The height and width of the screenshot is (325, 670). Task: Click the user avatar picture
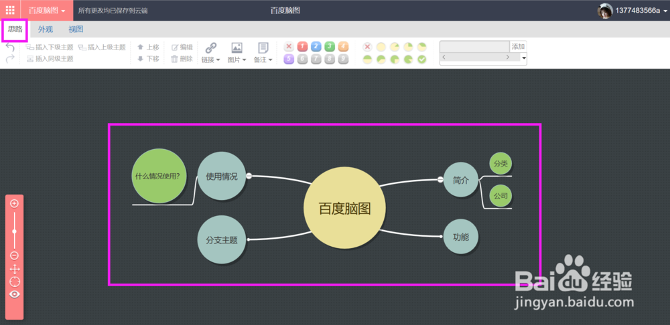(x=605, y=11)
